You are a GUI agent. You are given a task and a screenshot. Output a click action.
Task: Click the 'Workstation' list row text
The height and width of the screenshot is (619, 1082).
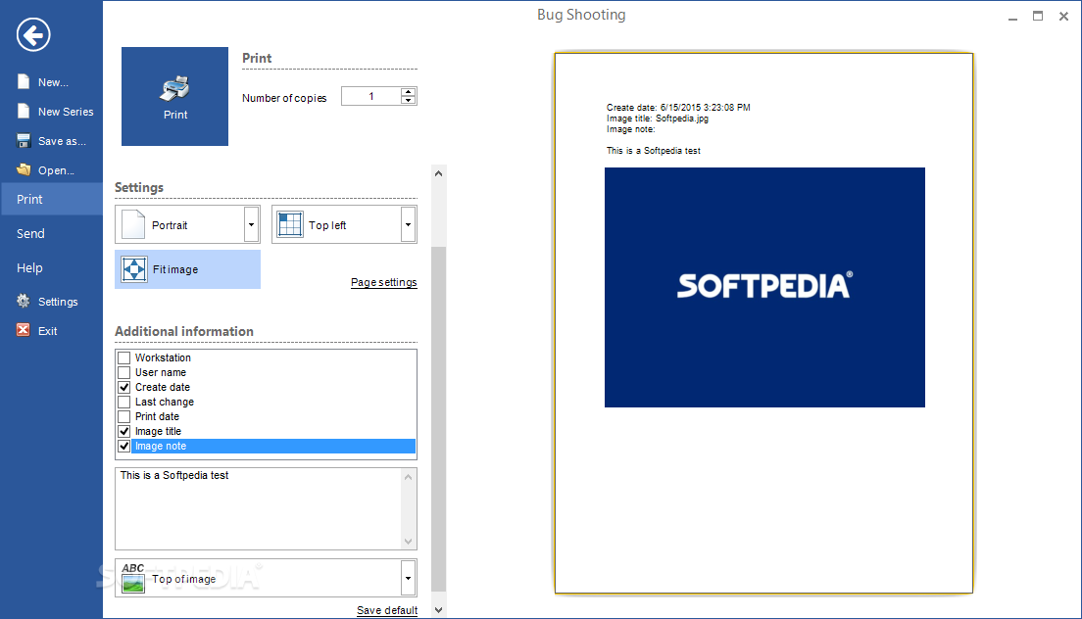[x=163, y=357]
